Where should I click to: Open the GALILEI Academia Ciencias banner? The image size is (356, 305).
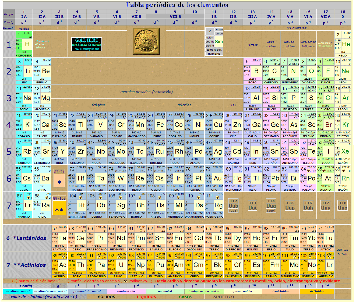[87, 44]
